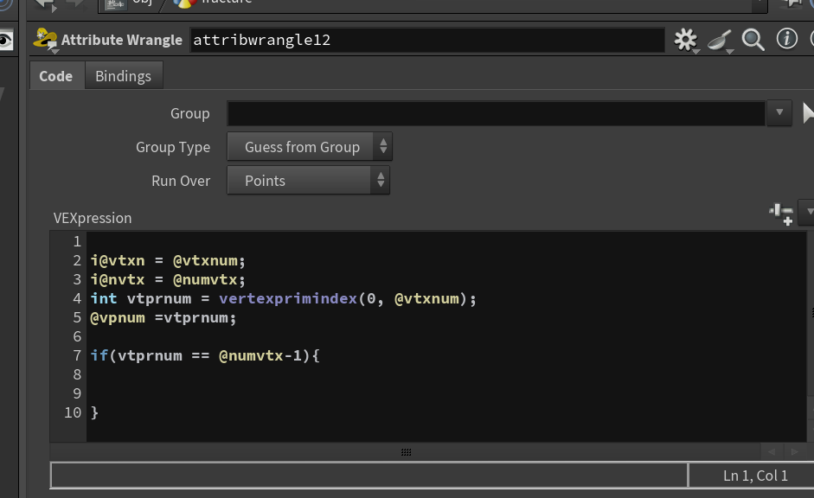Click the Run Over label
This screenshot has height=498, width=814.
point(181,181)
